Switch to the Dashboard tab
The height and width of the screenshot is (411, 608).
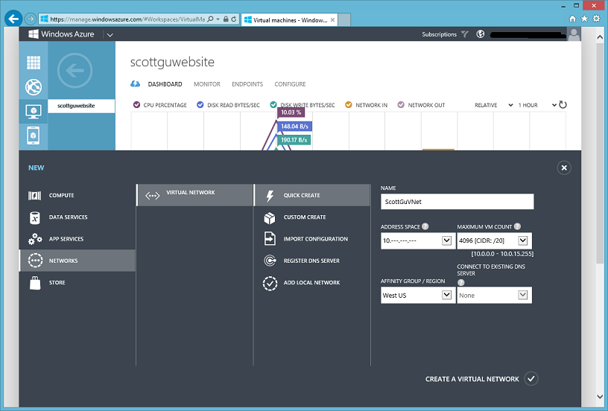coord(165,84)
